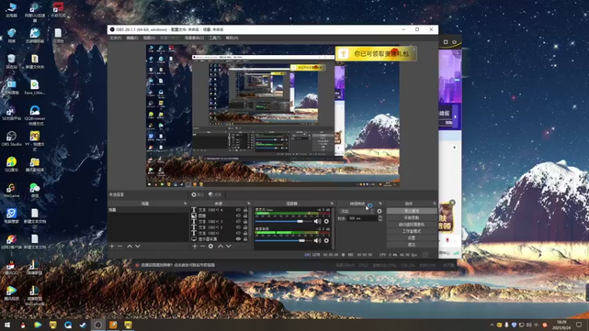
Task: Mute 桌面音频 with speaker icon
Action: click(x=317, y=241)
